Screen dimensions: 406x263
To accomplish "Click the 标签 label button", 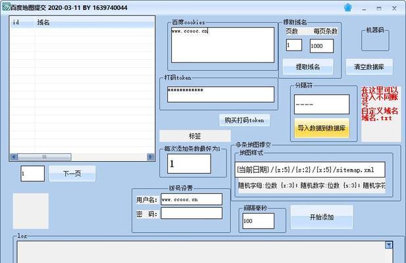I will [195, 136].
